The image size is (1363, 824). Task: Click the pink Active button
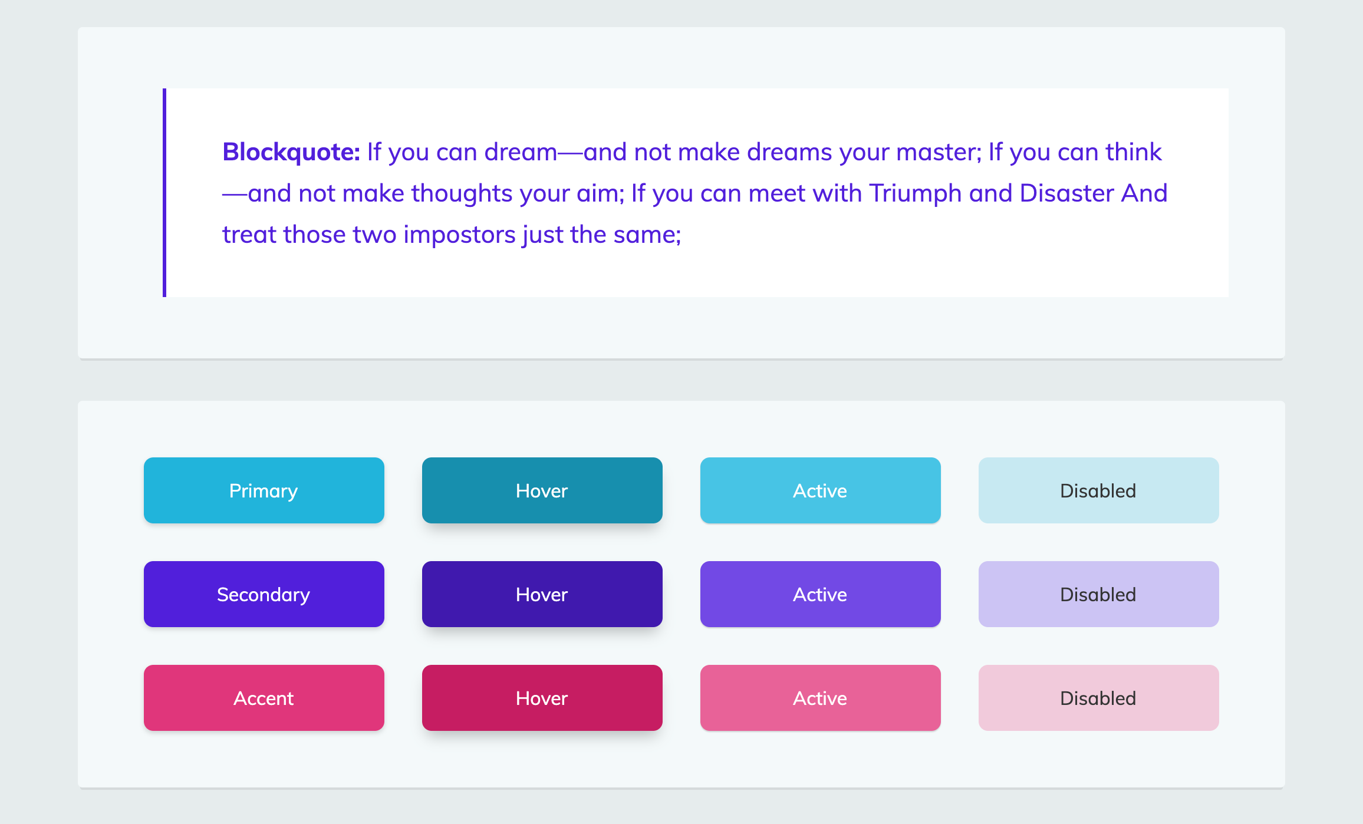820,698
